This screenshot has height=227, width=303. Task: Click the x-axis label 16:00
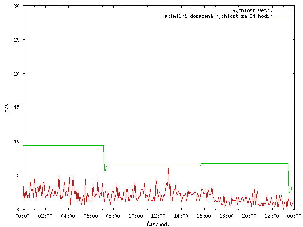pos(204,216)
